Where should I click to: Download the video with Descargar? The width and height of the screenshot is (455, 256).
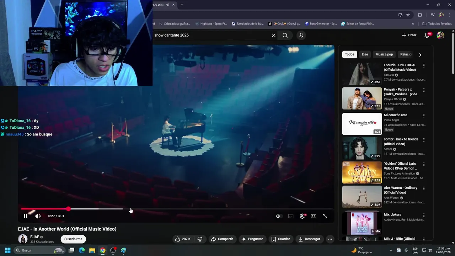coord(309,239)
